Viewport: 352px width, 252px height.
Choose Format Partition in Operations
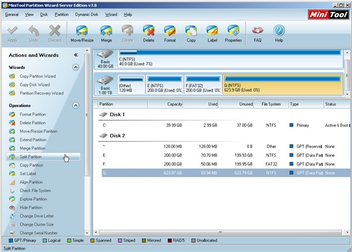point(33,115)
